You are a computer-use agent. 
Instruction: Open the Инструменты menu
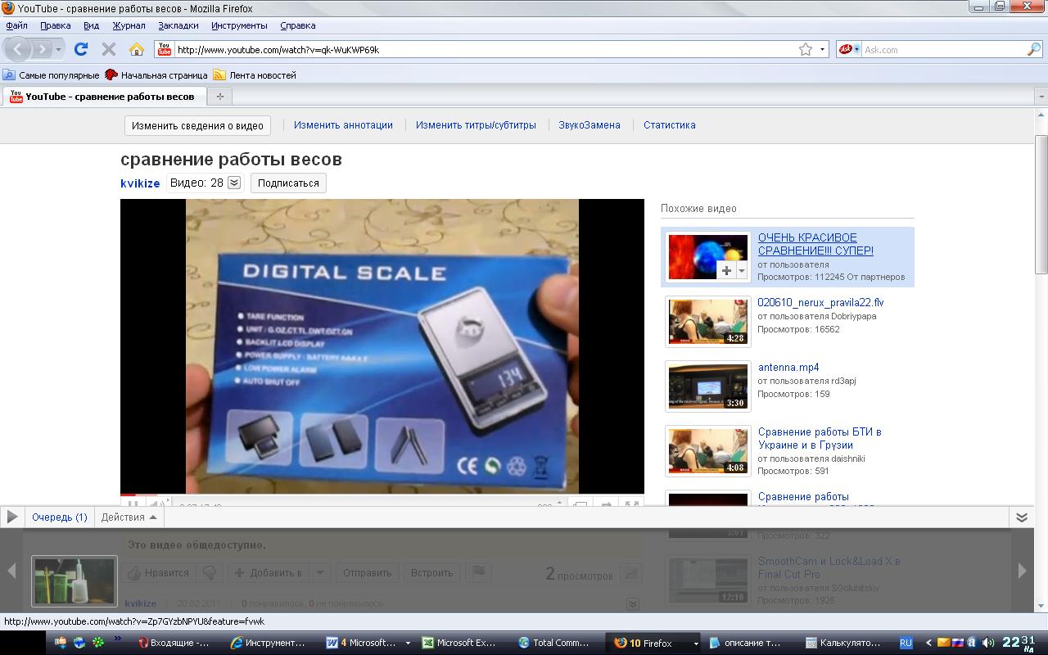[239, 25]
